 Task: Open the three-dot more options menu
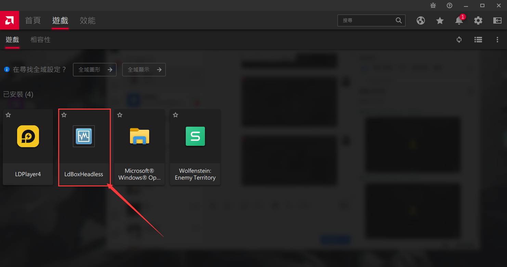pos(497,40)
